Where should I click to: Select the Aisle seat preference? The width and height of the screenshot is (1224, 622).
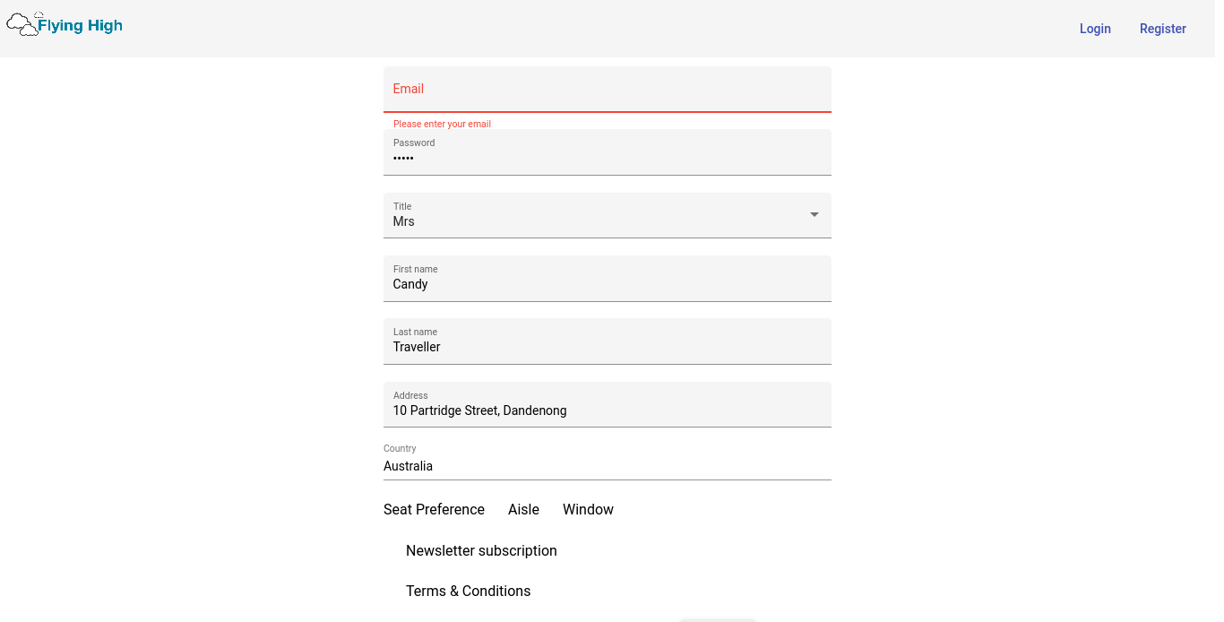point(523,510)
